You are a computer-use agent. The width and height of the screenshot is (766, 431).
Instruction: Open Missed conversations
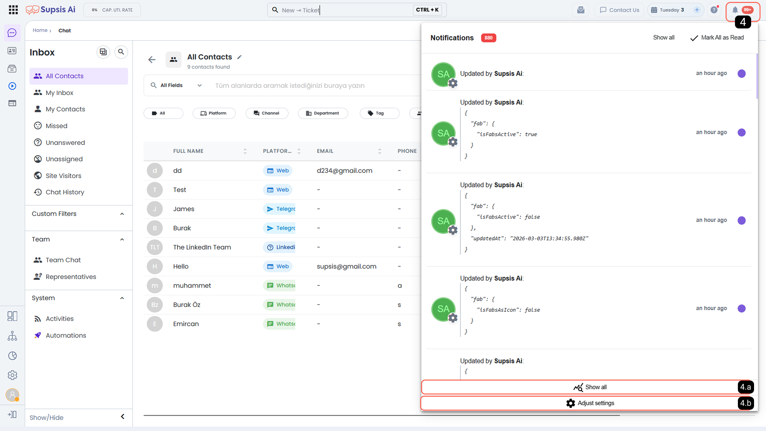(79, 126)
